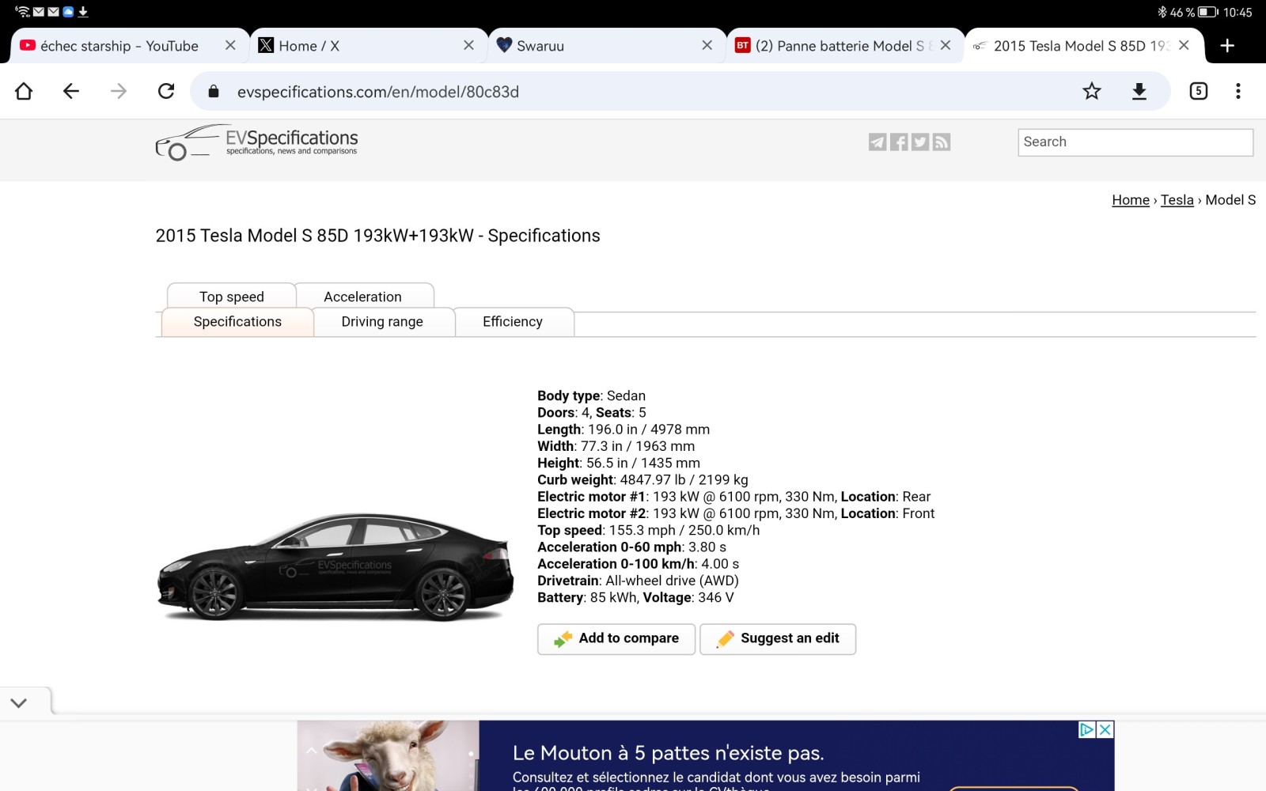The height and width of the screenshot is (791, 1266).
Task: Open the Chrome home page button
Action: (x=24, y=92)
